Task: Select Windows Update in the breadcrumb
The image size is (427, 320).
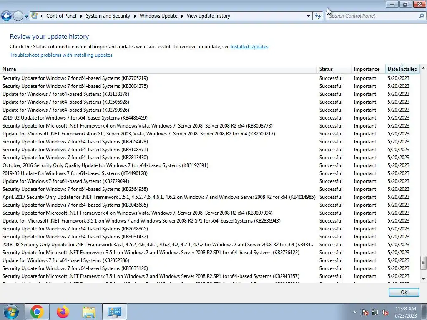Action: [x=158, y=16]
